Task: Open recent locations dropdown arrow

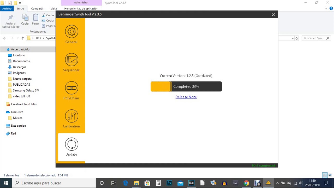Action: 17,38
